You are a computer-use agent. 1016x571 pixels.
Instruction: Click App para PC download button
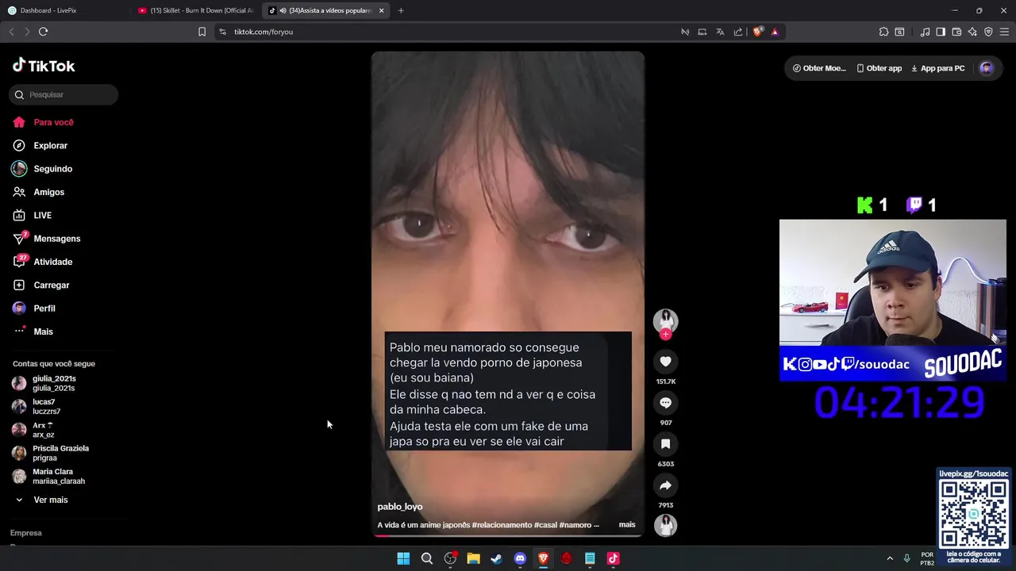937,68
